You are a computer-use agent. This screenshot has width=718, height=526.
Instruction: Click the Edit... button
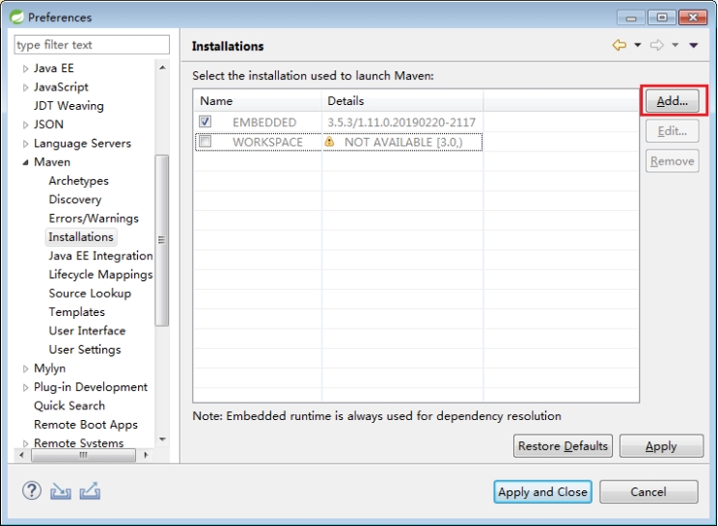pyautogui.click(x=673, y=131)
